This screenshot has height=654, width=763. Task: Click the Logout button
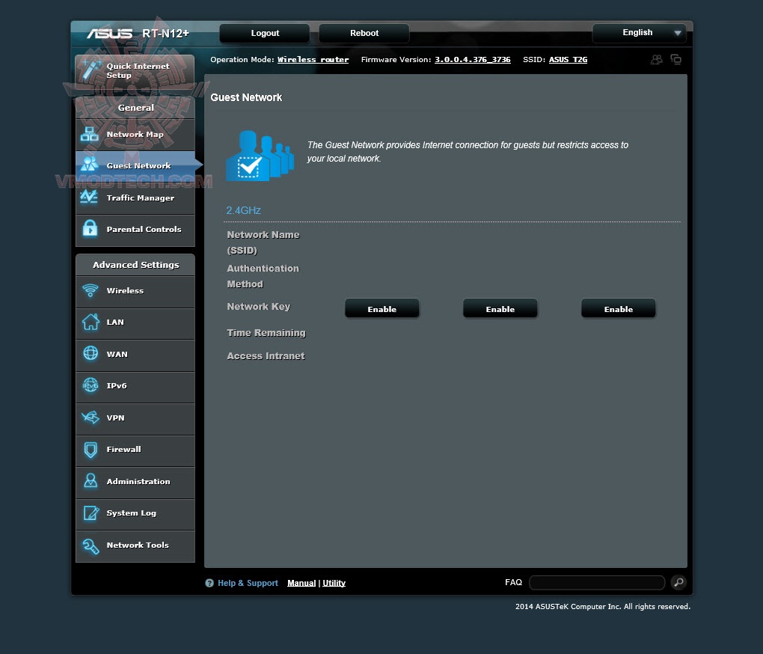(265, 33)
